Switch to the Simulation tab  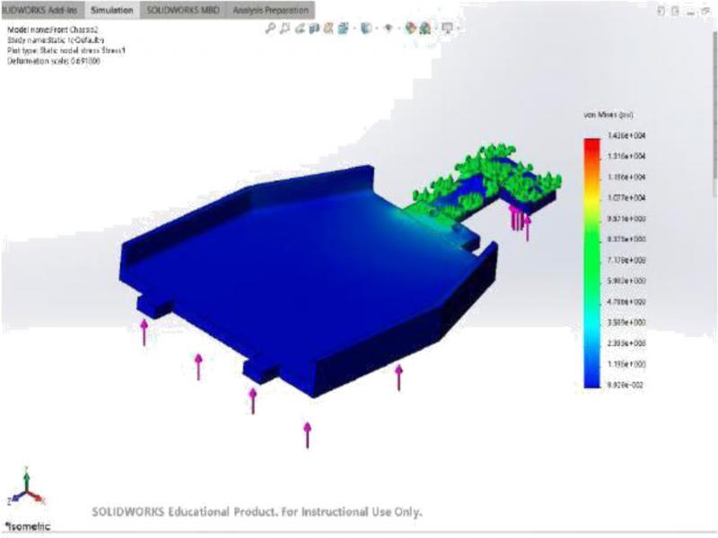(x=112, y=10)
